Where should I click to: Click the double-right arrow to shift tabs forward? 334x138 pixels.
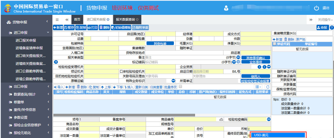[311, 20]
